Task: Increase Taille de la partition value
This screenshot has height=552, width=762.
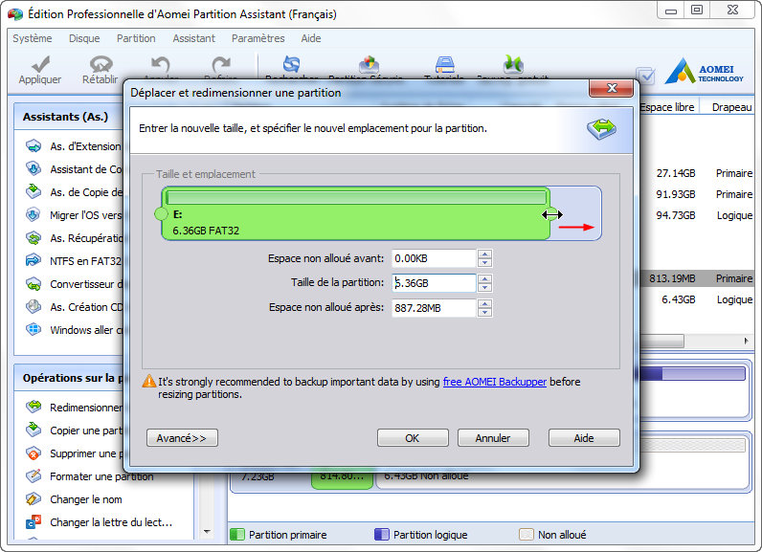Action: (484, 278)
